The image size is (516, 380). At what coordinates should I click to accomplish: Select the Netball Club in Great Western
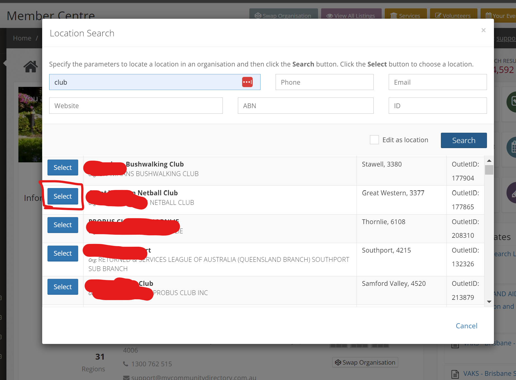[63, 196]
